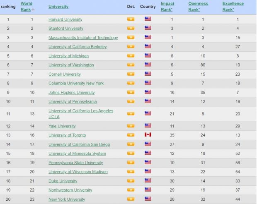Click details icon for University of Minnesota System
Viewport: 257px width, 204px height.
(x=131, y=153)
